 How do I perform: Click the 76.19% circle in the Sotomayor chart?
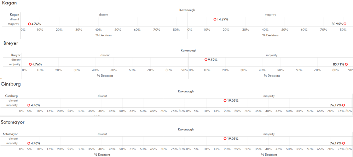point(343,143)
